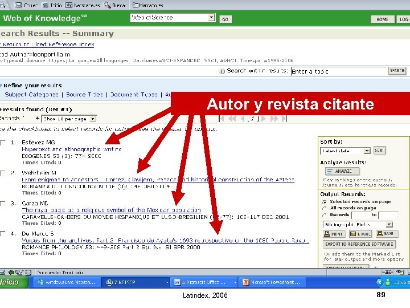Open the Marcadores bookmarks folder icon
Viewport: 410px width, 308px height.
[x=135, y=5]
